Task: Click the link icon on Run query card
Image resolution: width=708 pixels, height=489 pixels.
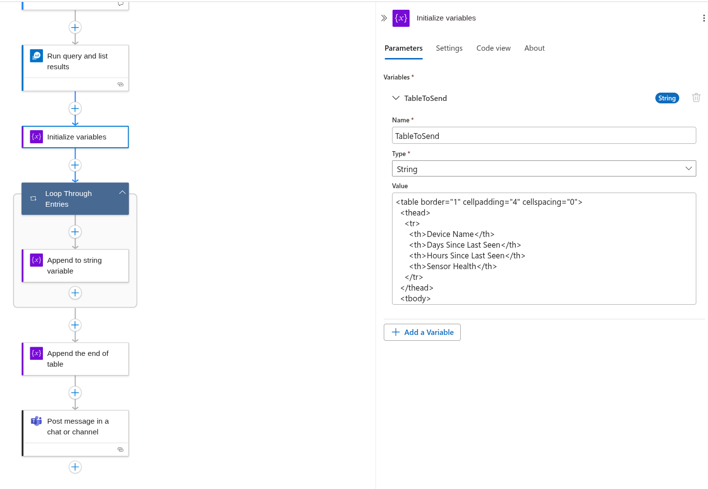Action: point(120,84)
